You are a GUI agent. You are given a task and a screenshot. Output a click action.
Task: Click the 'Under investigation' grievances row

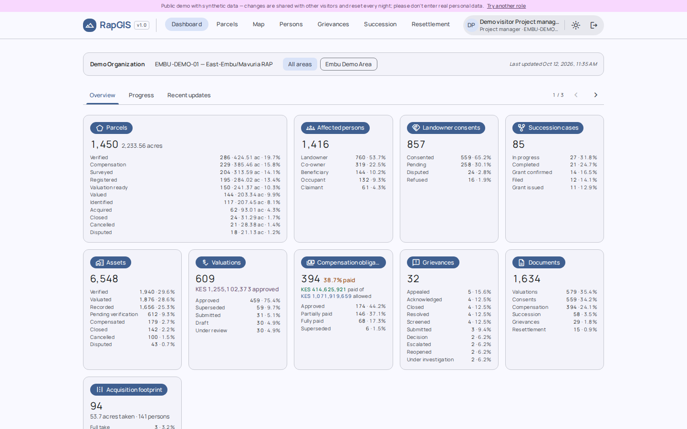[449, 360]
